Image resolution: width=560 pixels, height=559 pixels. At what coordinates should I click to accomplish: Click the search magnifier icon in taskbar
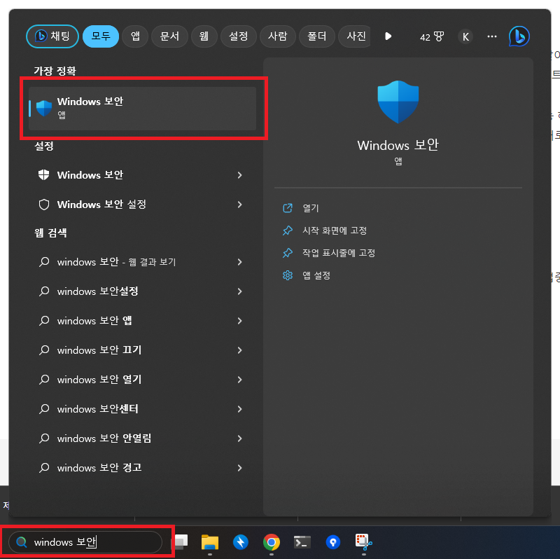click(22, 542)
